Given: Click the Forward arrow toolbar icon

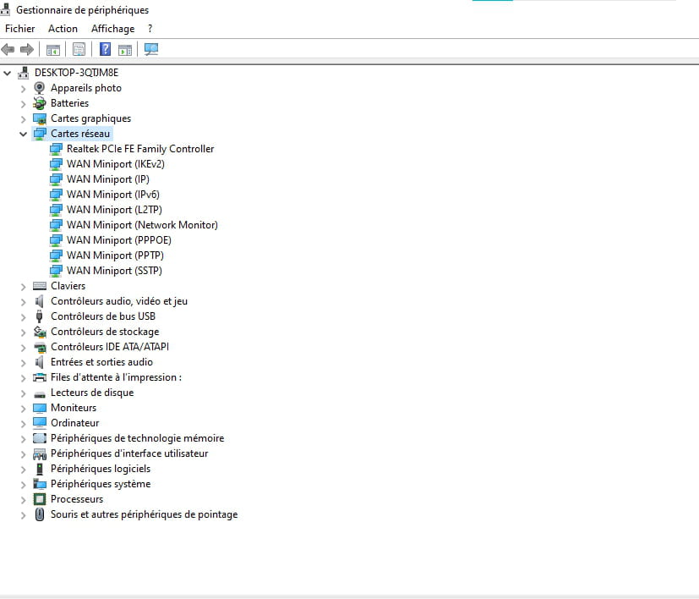Looking at the screenshot, I should 27,49.
